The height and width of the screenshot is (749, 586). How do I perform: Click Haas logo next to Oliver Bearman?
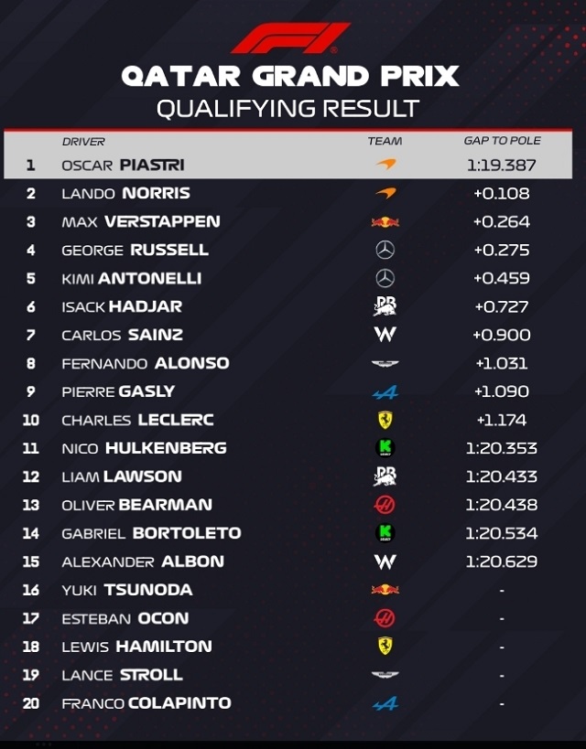point(385,505)
